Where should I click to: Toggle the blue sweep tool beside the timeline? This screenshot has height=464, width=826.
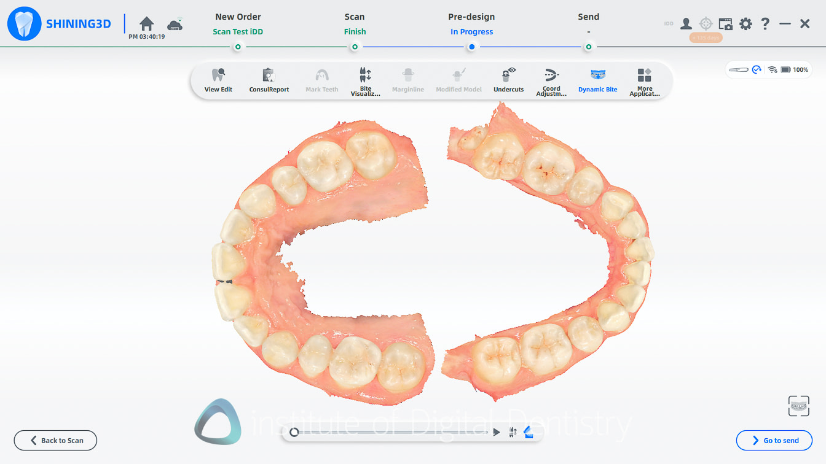[x=529, y=431]
